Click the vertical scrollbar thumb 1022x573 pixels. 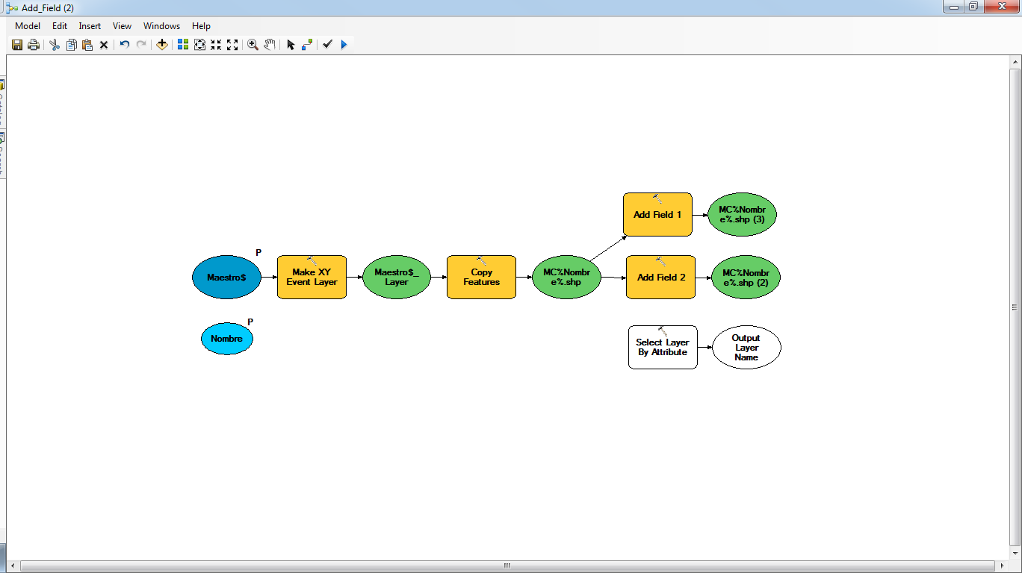tap(1015, 307)
